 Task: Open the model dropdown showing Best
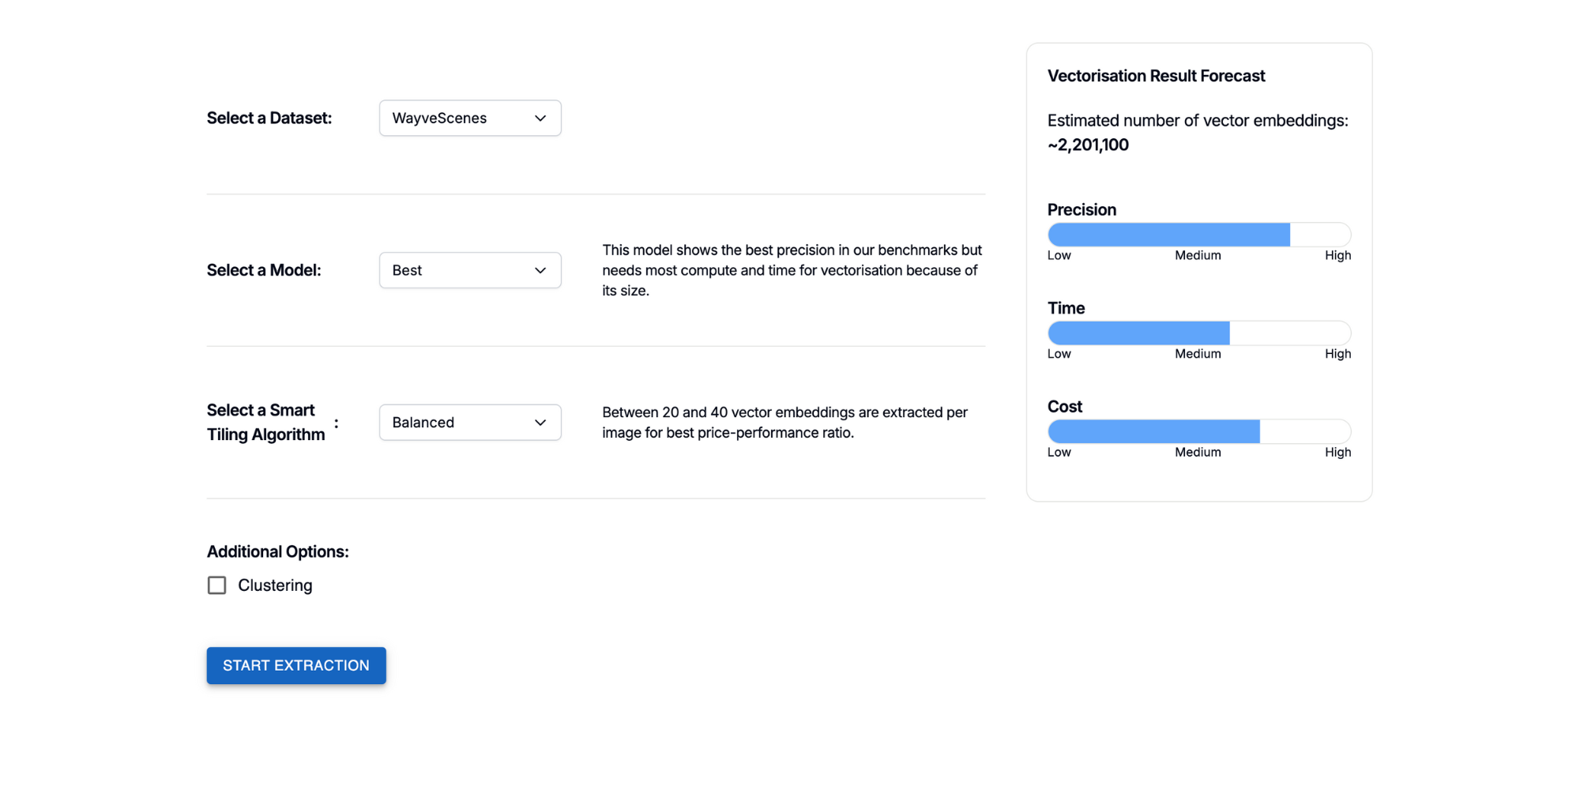tap(469, 271)
